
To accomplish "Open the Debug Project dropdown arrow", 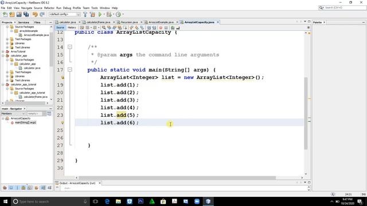I will point(114,14).
